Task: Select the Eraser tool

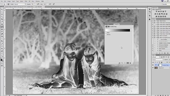Action: pos(2,34)
